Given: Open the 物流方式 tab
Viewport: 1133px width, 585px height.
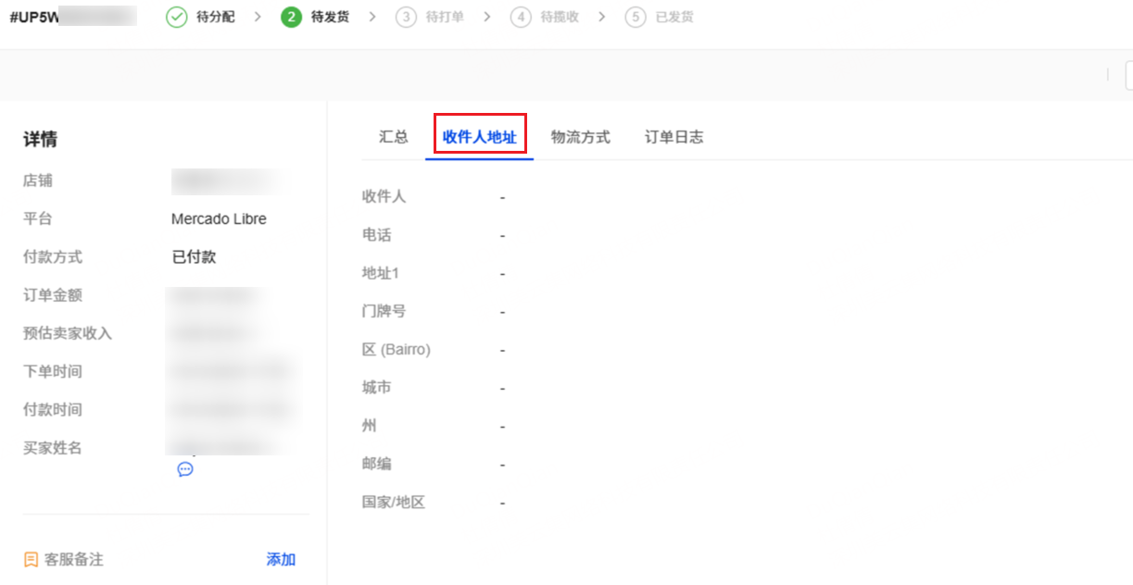Looking at the screenshot, I should pyautogui.click(x=580, y=137).
